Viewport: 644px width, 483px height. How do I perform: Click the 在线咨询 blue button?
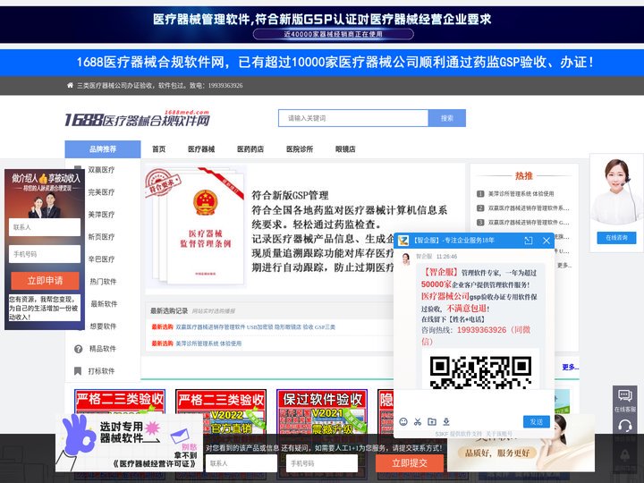(616, 237)
